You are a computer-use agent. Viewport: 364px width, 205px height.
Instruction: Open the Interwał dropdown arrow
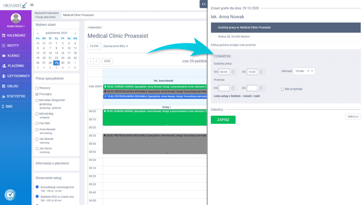click(x=312, y=71)
